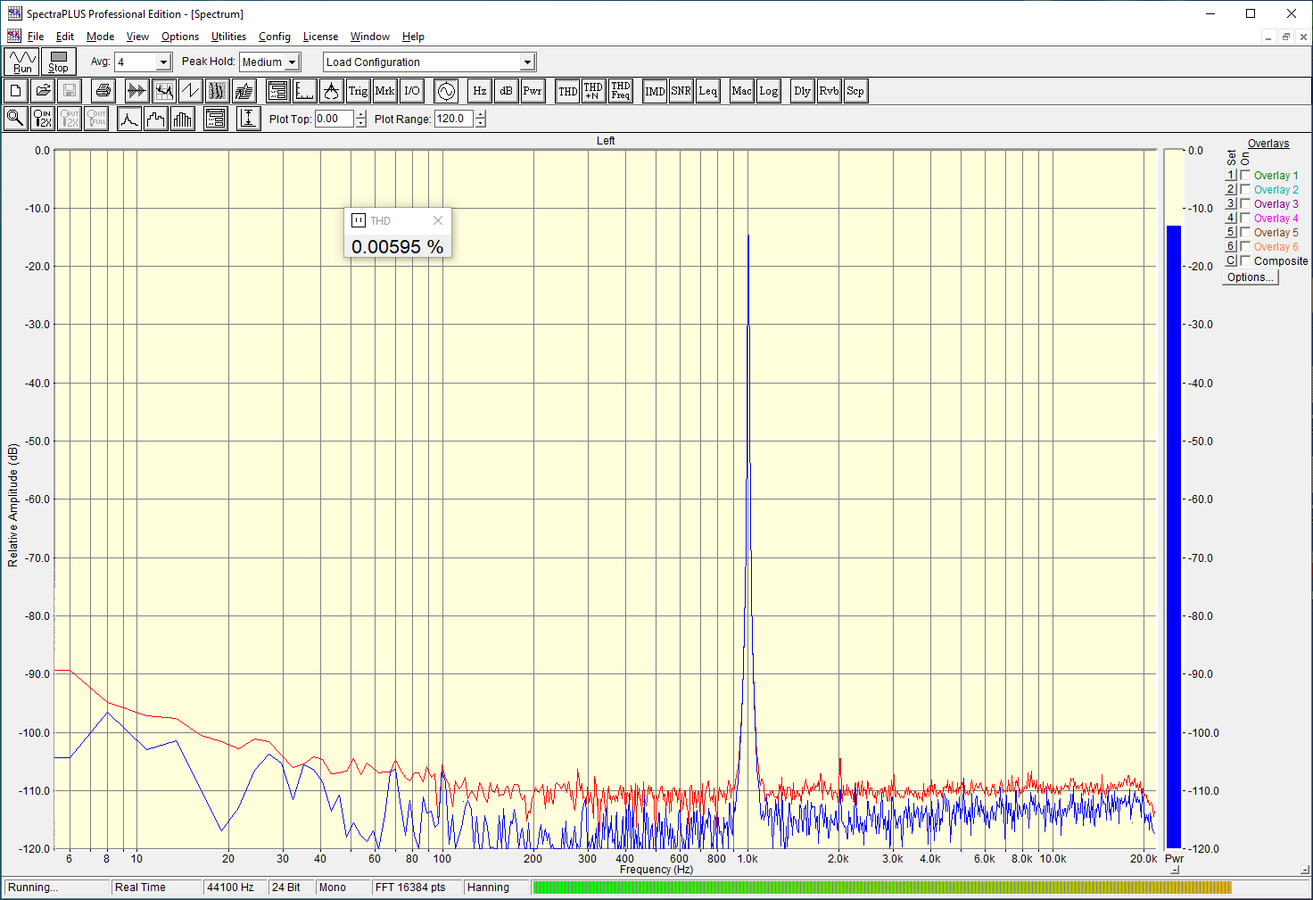Click the Plot Top value field
Screen dimensions: 1313x900
coord(334,119)
